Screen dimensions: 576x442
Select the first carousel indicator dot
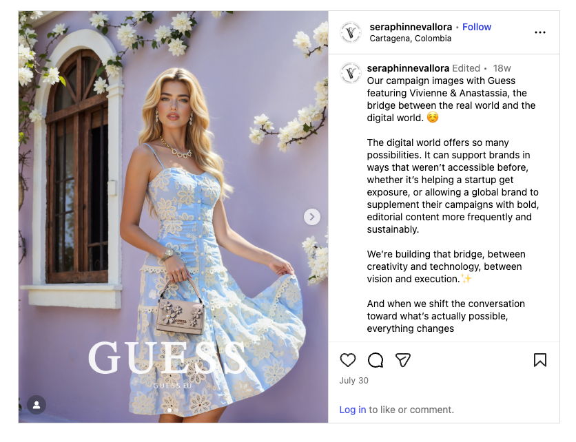(x=169, y=410)
